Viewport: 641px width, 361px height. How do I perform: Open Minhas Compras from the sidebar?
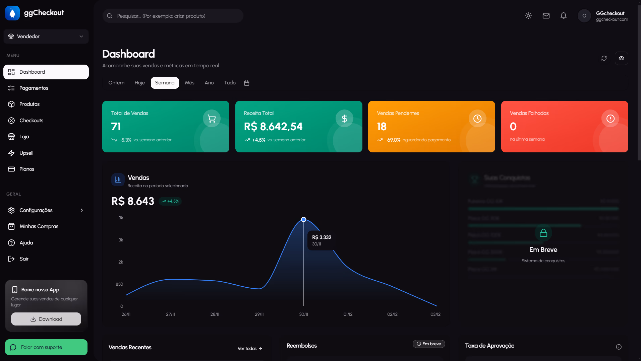point(46,226)
